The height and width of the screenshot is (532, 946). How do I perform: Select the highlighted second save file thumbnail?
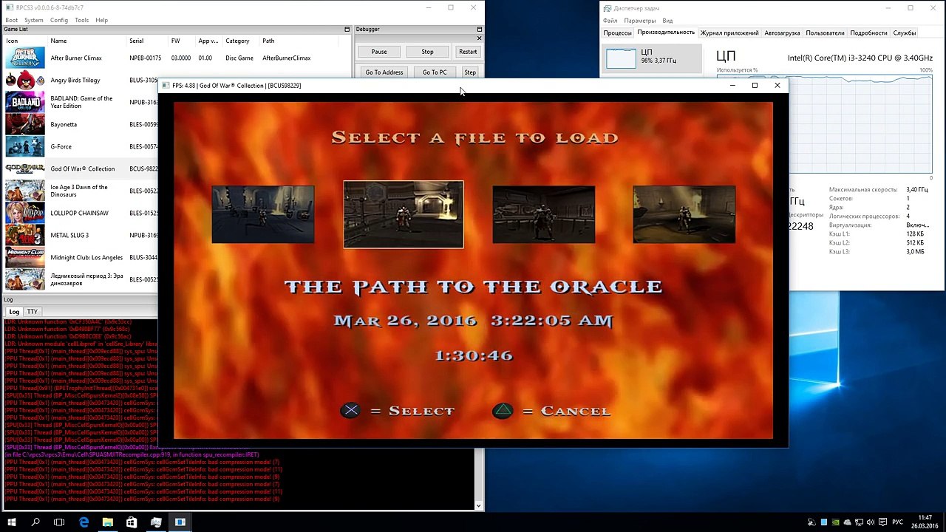pyautogui.click(x=404, y=214)
